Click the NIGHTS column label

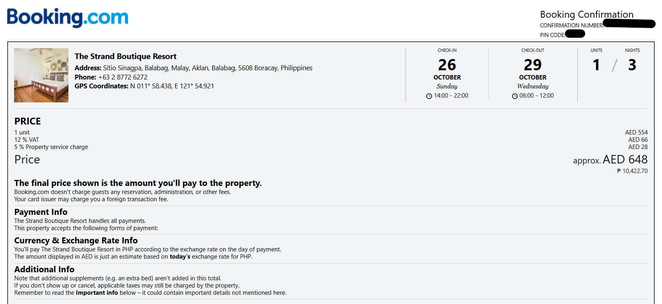pos(632,51)
